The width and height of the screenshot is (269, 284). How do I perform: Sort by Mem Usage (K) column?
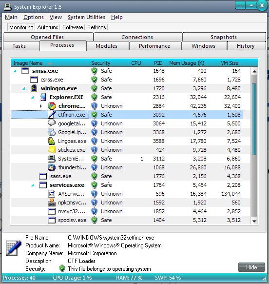pos(187,63)
